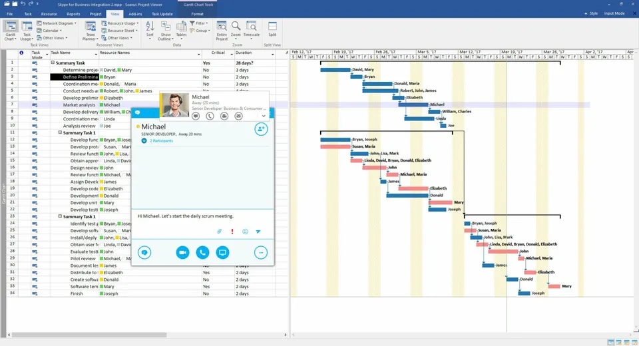Screen dimensions: 639x346
Task: Click the Team Planner icon
Action: [91, 31]
